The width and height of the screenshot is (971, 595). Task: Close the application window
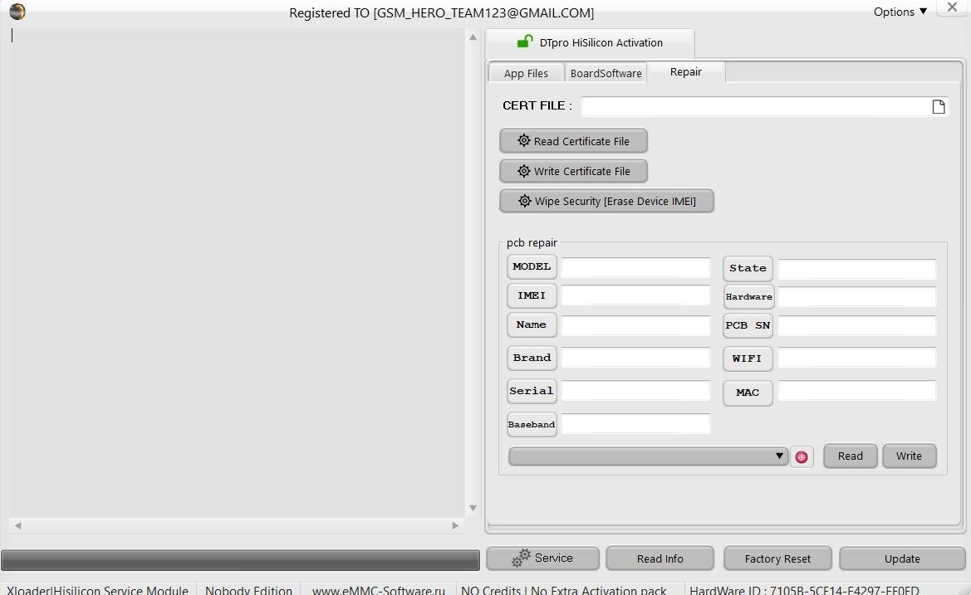tap(952, 7)
